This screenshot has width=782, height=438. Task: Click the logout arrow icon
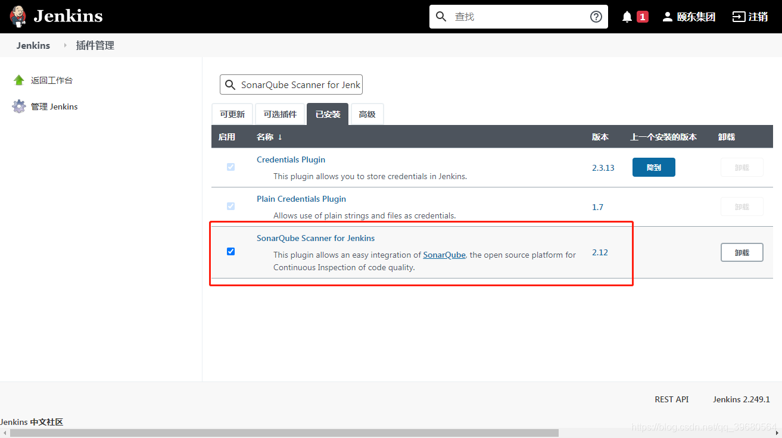(x=739, y=17)
